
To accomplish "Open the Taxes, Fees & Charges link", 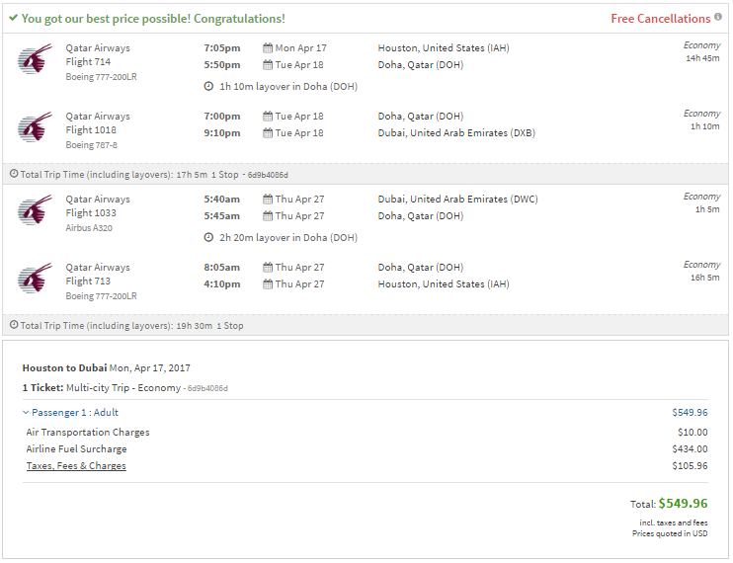I will click(76, 466).
